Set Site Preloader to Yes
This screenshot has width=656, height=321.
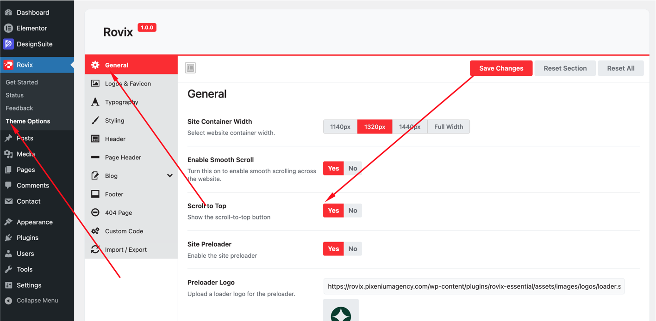pyautogui.click(x=333, y=249)
